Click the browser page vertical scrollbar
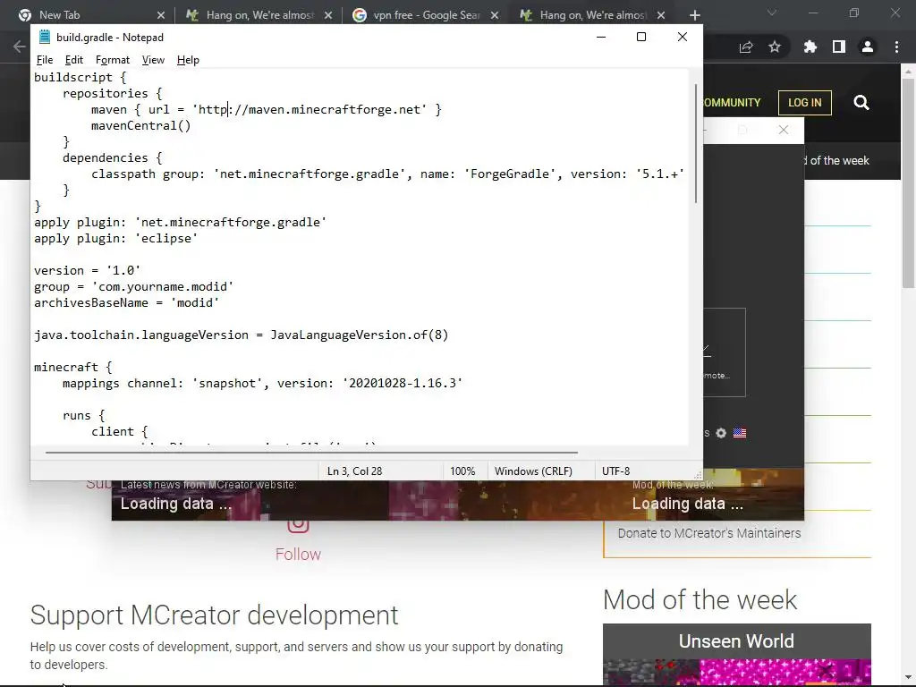 pyautogui.click(x=908, y=182)
